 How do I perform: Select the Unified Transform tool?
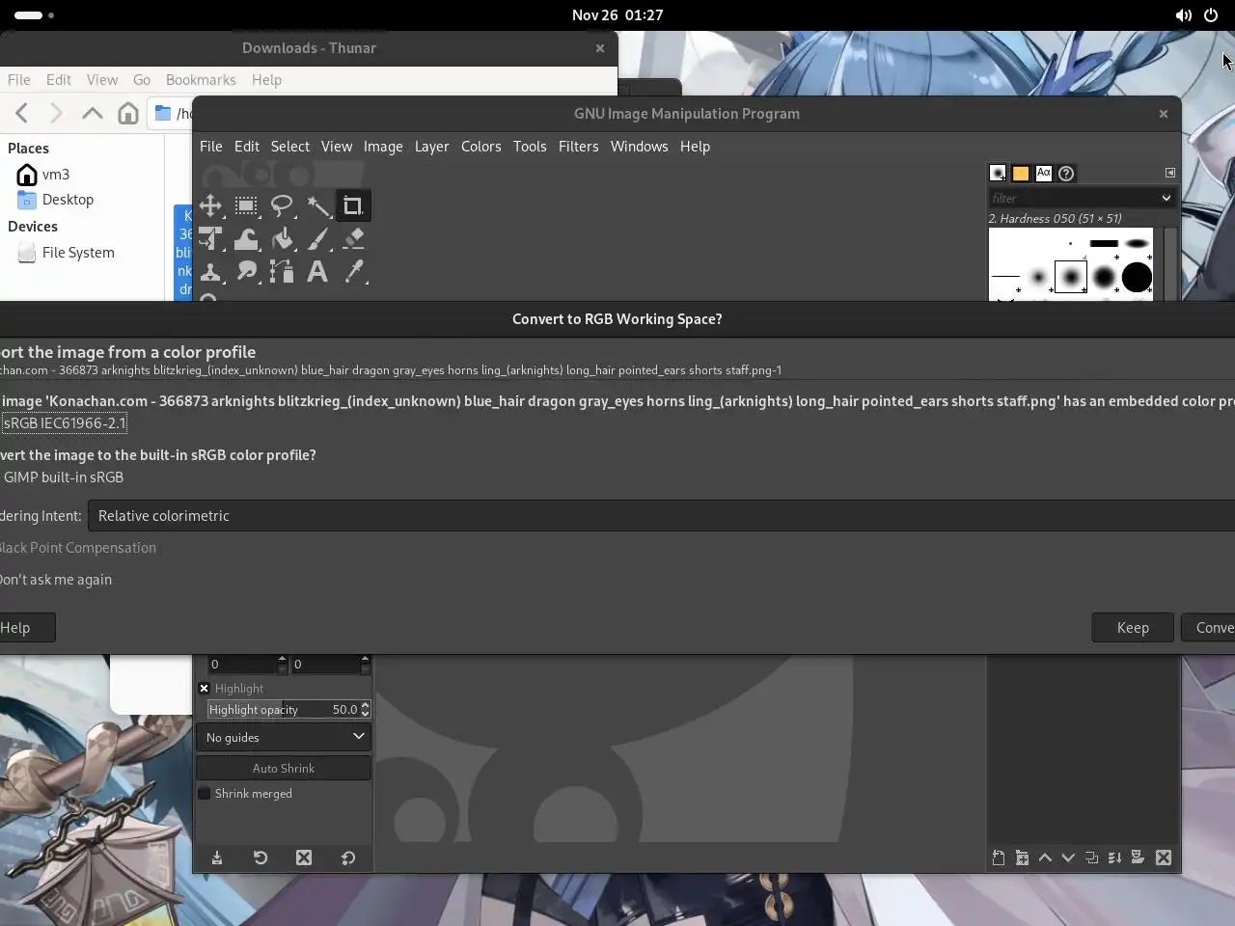[x=210, y=238]
